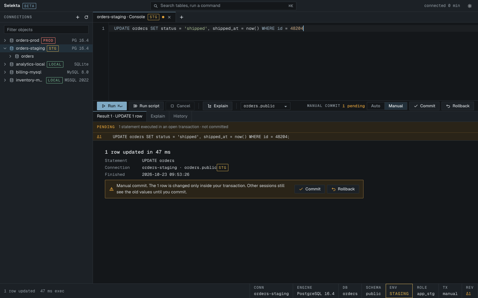Click the search magnifier icon

click(156, 6)
